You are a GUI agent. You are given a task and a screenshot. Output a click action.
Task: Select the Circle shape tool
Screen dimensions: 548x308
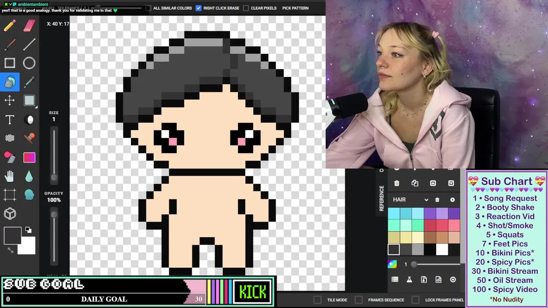click(29, 63)
